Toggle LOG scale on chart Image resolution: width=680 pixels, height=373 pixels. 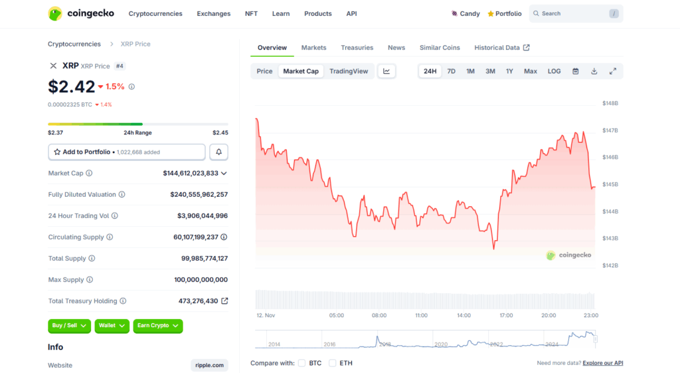pyautogui.click(x=554, y=71)
